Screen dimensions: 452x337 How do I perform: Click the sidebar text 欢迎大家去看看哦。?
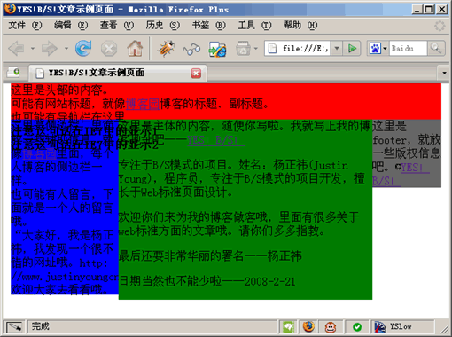pos(59,289)
